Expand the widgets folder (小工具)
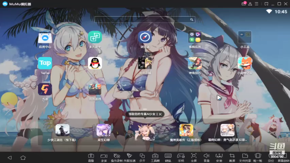This screenshot has width=290, height=163. [x=245, y=37]
